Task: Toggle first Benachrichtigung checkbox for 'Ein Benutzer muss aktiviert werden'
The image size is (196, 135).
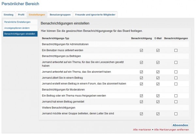Action: [141, 50]
